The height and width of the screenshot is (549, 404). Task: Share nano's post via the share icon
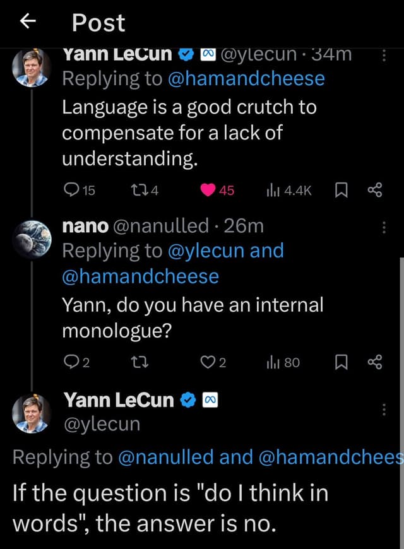[375, 362]
